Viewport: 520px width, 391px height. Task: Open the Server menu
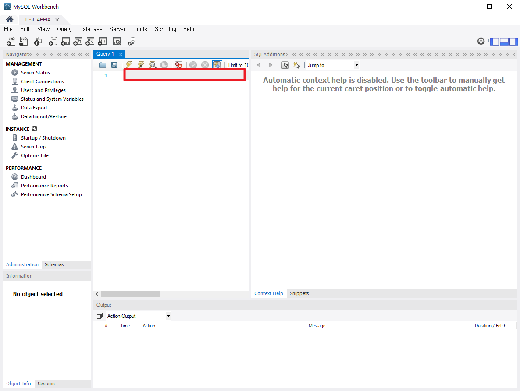tap(118, 29)
